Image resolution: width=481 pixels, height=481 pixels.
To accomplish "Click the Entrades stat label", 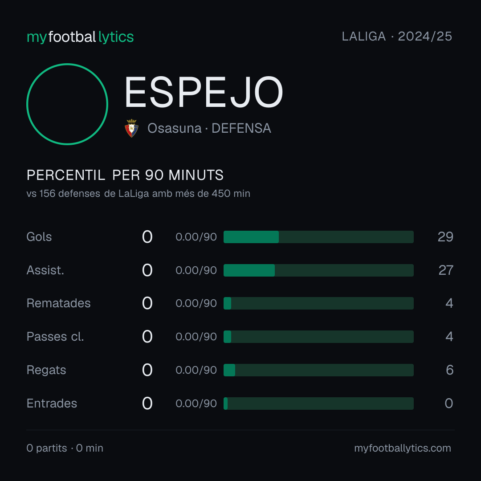I will pyautogui.click(x=52, y=404).
